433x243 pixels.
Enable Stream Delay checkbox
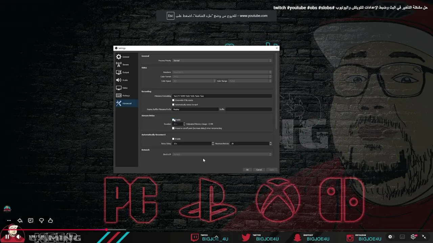(173, 120)
